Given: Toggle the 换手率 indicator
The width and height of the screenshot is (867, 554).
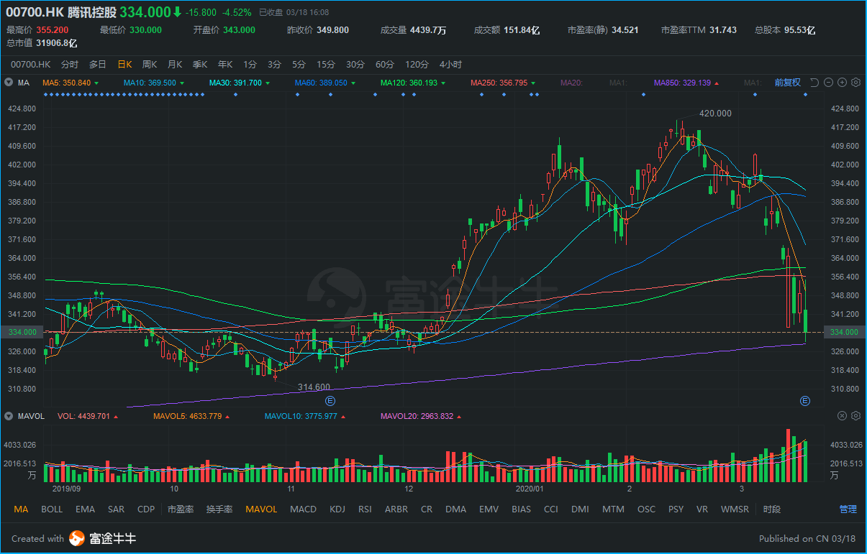Looking at the screenshot, I should [219, 509].
